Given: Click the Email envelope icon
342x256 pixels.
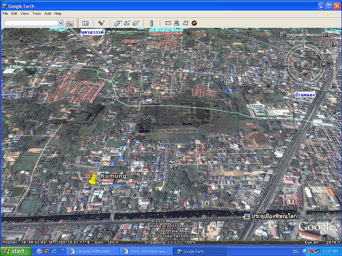Looking at the screenshot, I should [168, 23].
